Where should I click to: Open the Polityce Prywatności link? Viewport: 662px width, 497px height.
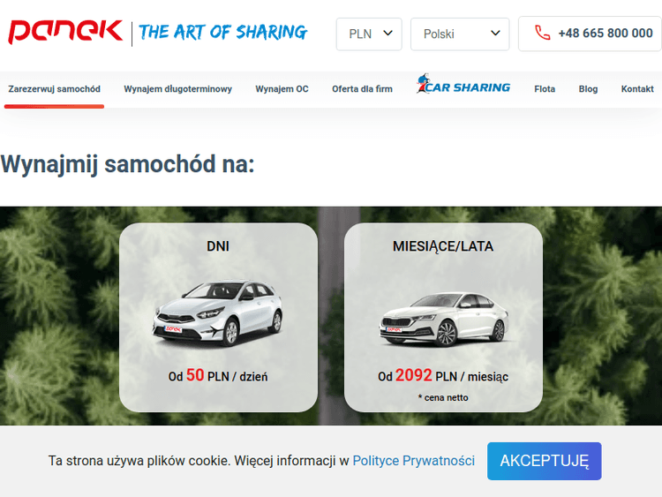point(414,461)
